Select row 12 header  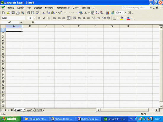(3, 68)
